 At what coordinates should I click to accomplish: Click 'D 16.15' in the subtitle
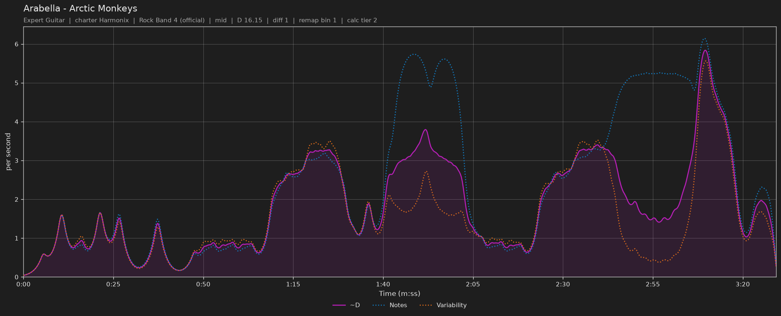pos(250,20)
